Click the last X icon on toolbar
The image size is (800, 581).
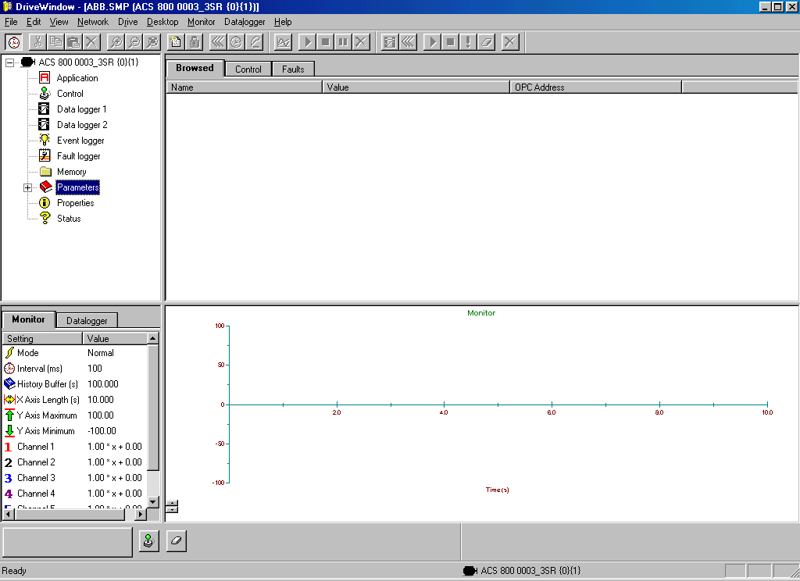pos(509,42)
